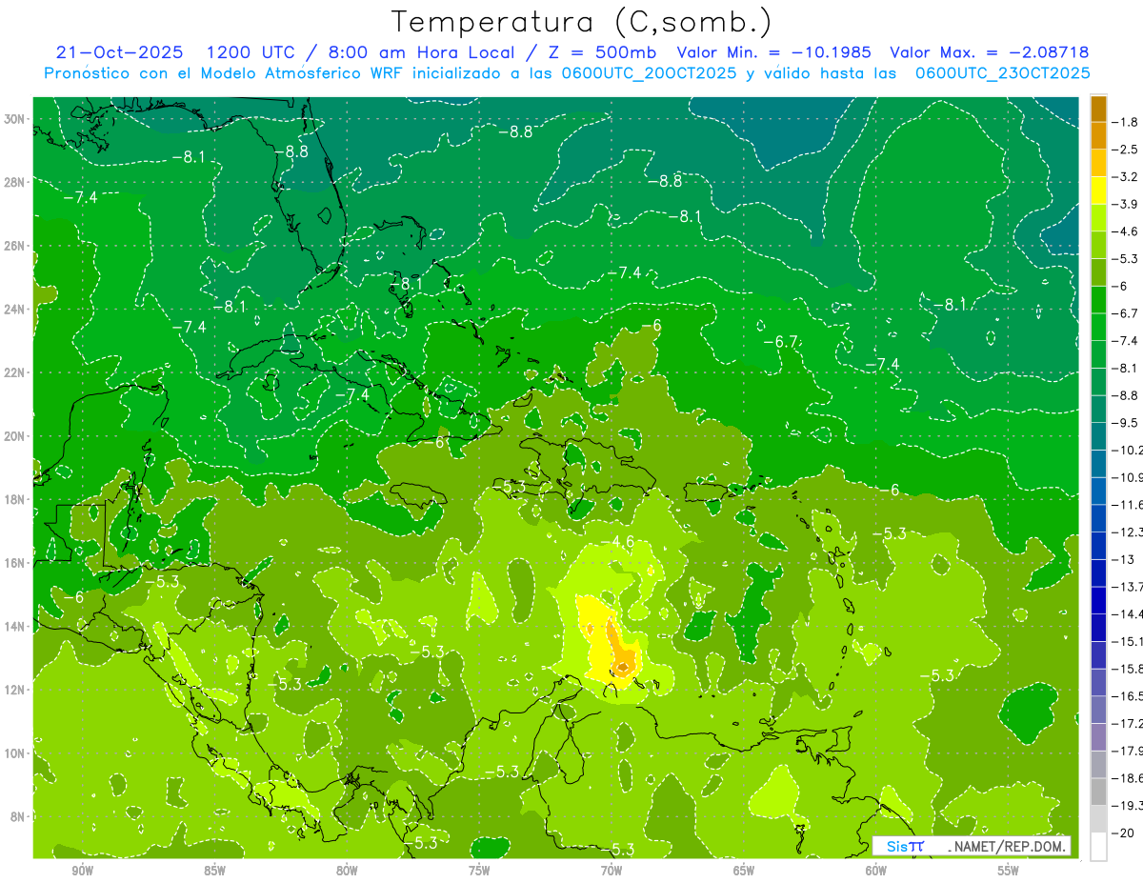Click the '8N' latitude axis label
1143x883 pixels.
(x=19, y=816)
